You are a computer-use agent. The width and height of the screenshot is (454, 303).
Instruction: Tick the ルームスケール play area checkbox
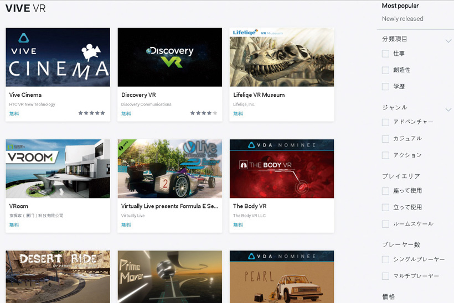tap(385, 224)
